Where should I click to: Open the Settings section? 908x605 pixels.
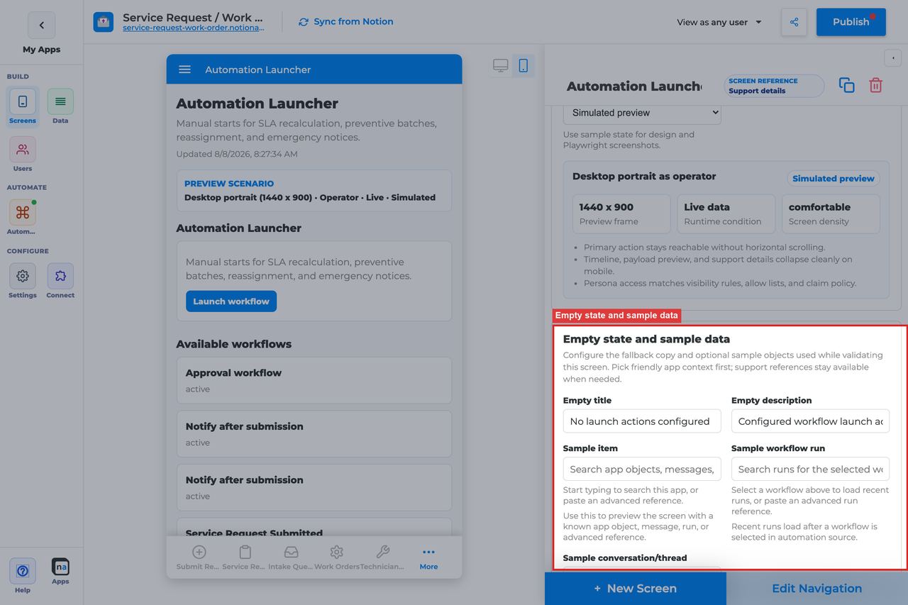point(23,281)
